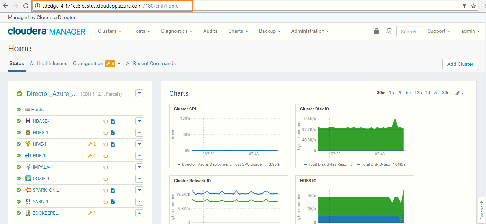The height and width of the screenshot is (224, 486).
Task: Click the site info icon in address bar
Action: 37,6
